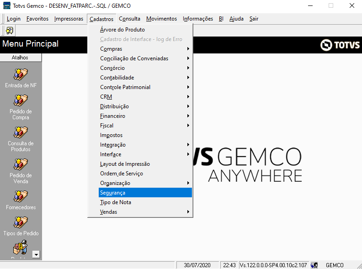Expand the Organização submenu
Image resolution: width=362 pixels, height=269 pixels.
click(x=145, y=183)
